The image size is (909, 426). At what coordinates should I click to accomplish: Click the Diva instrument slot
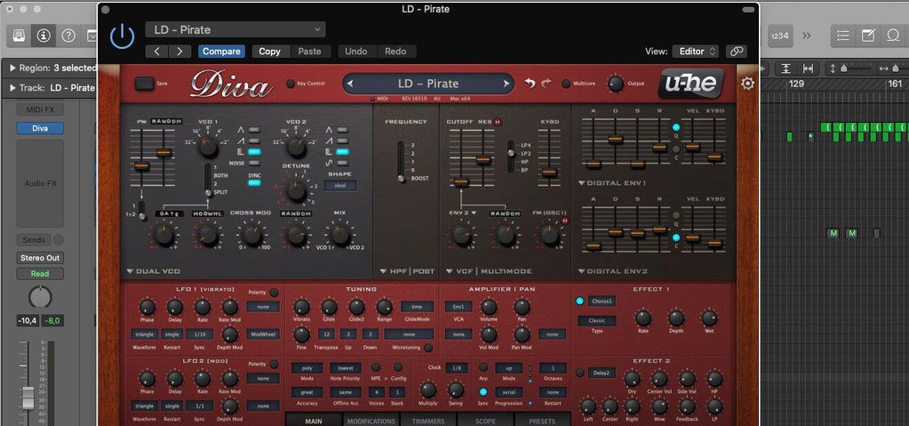click(x=40, y=128)
